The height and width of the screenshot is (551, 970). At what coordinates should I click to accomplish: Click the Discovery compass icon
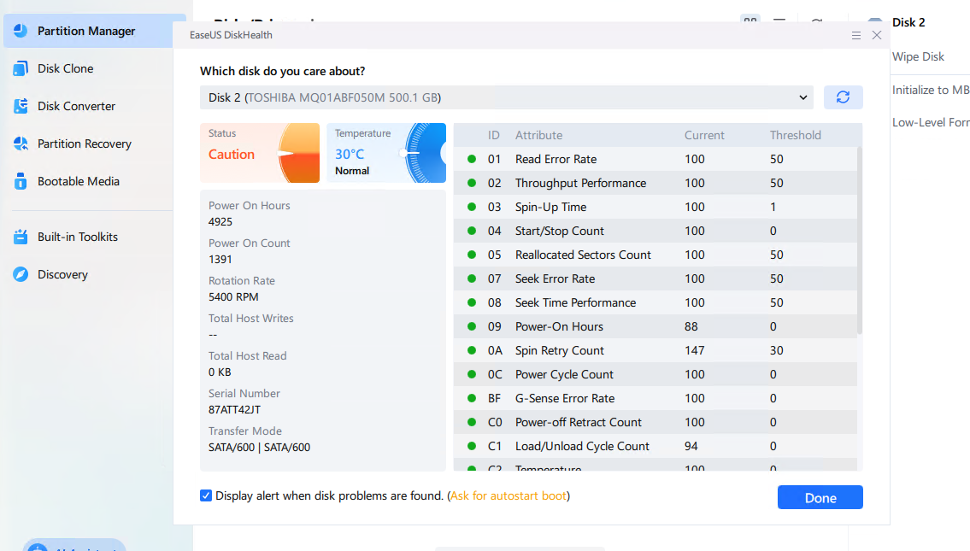[21, 274]
